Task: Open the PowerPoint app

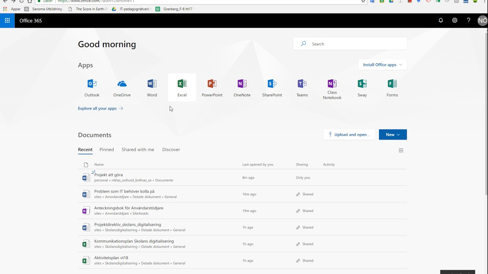Action: [212, 88]
